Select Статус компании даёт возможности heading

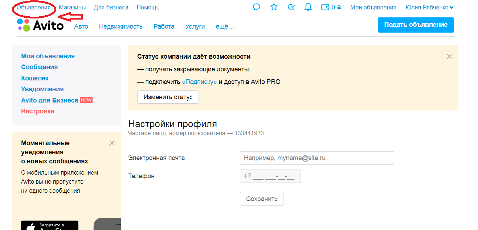point(194,57)
